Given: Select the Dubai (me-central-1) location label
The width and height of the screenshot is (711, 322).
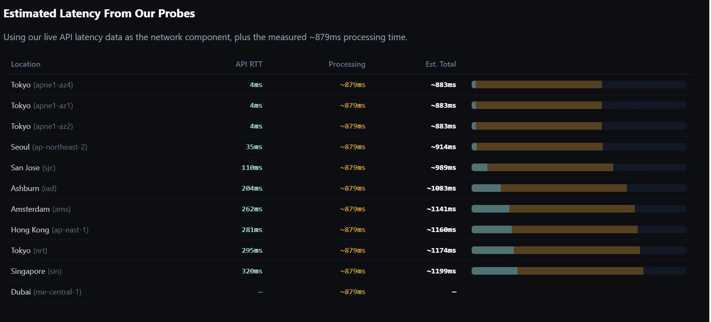Looking at the screenshot, I should [x=46, y=292].
